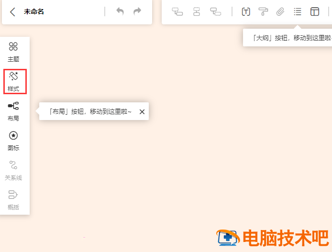The image size is (332, 252).
Task: Redo the last undone action
Action: (137, 11)
